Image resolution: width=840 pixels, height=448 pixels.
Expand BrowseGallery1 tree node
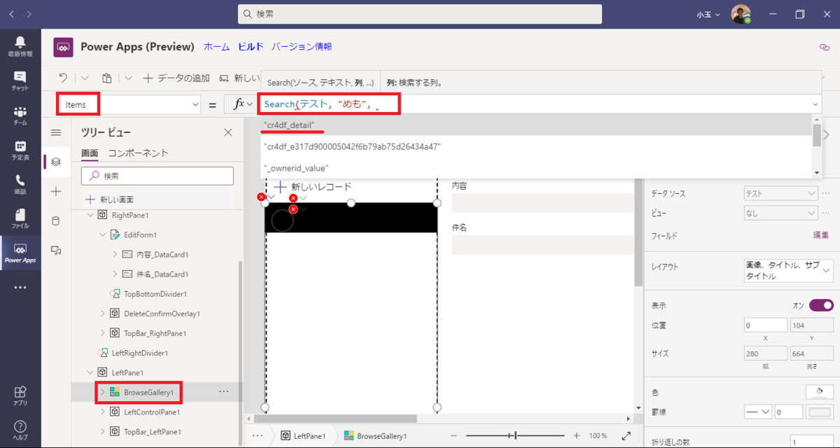click(103, 392)
